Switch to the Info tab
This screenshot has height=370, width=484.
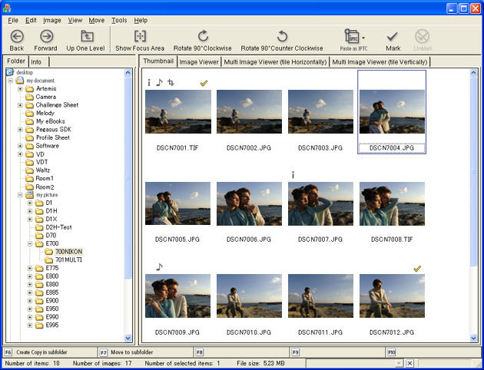[x=37, y=61]
